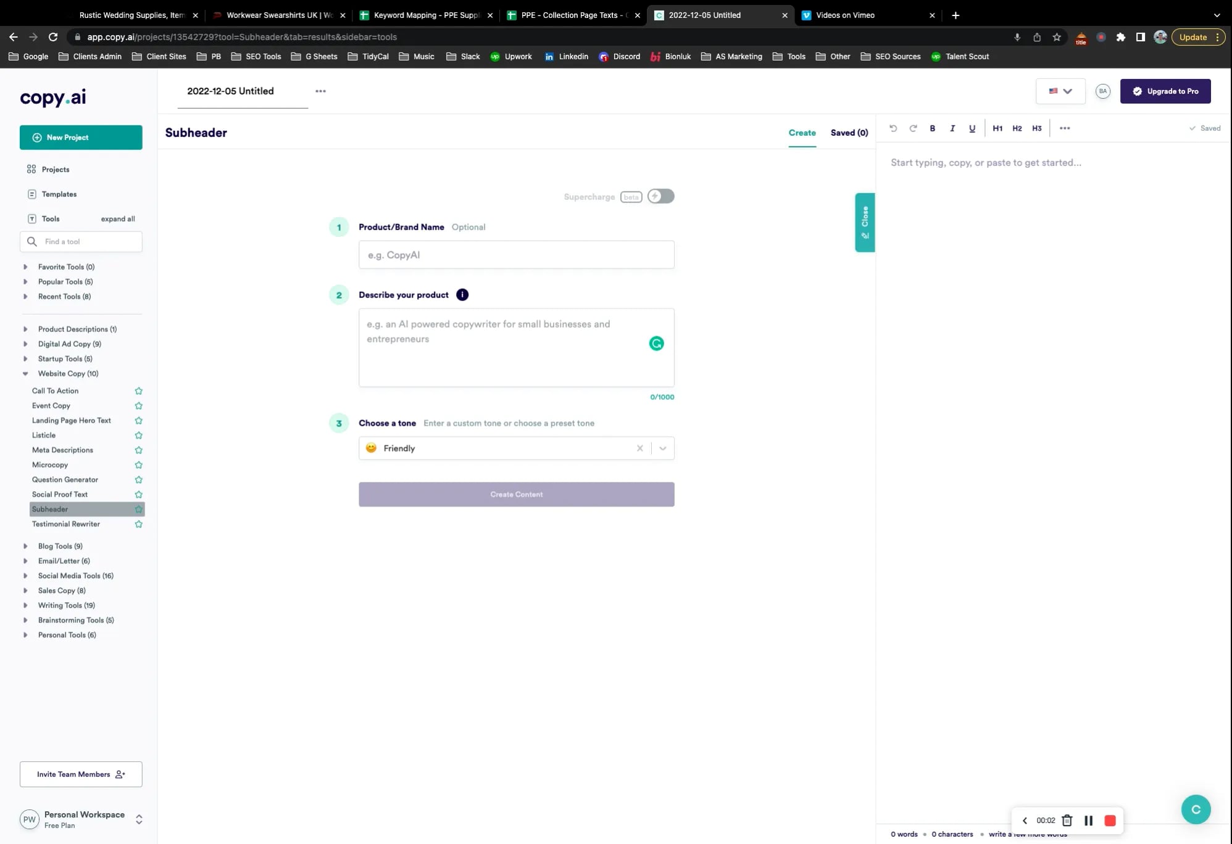
Task: Click the Find a tool search box
Action: tap(81, 242)
